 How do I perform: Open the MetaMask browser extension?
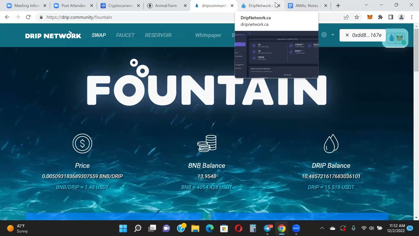point(370,17)
